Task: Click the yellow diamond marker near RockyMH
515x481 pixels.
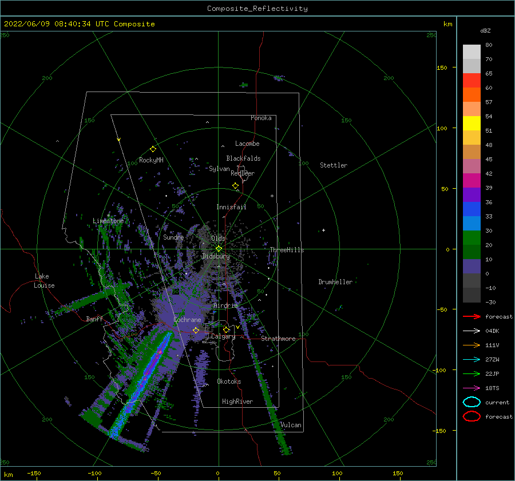Action: [x=153, y=149]
